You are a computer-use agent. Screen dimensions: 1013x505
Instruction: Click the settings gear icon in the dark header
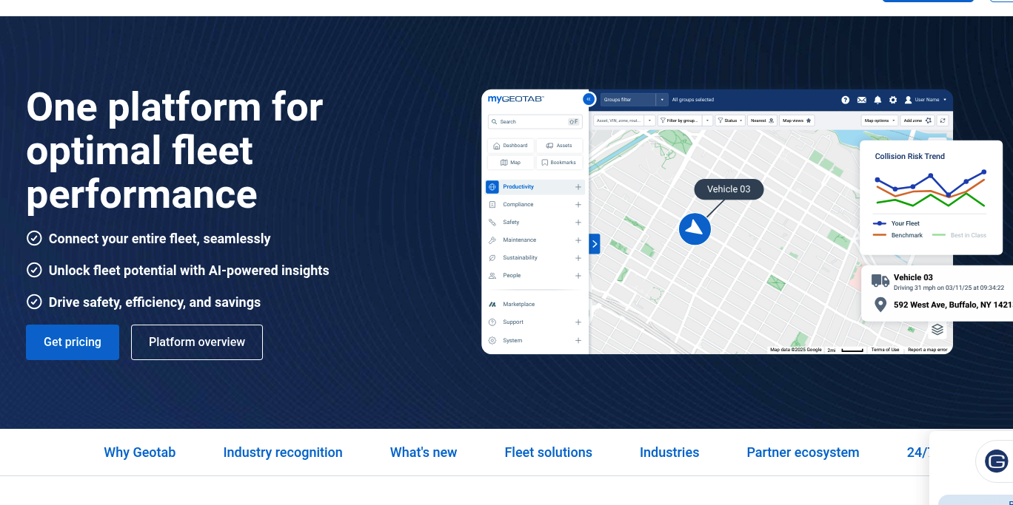click(x=893, y=100)
